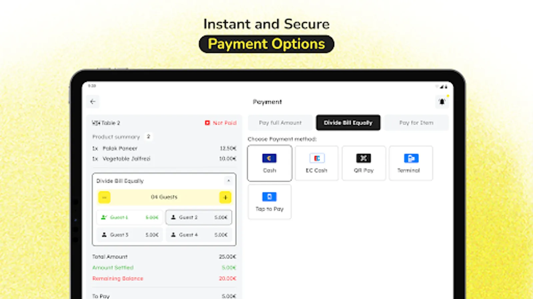The width and height of the screenshot is (533, 299).
Task: Switch to Pay Full Amount tab
Action: [280, 123]
